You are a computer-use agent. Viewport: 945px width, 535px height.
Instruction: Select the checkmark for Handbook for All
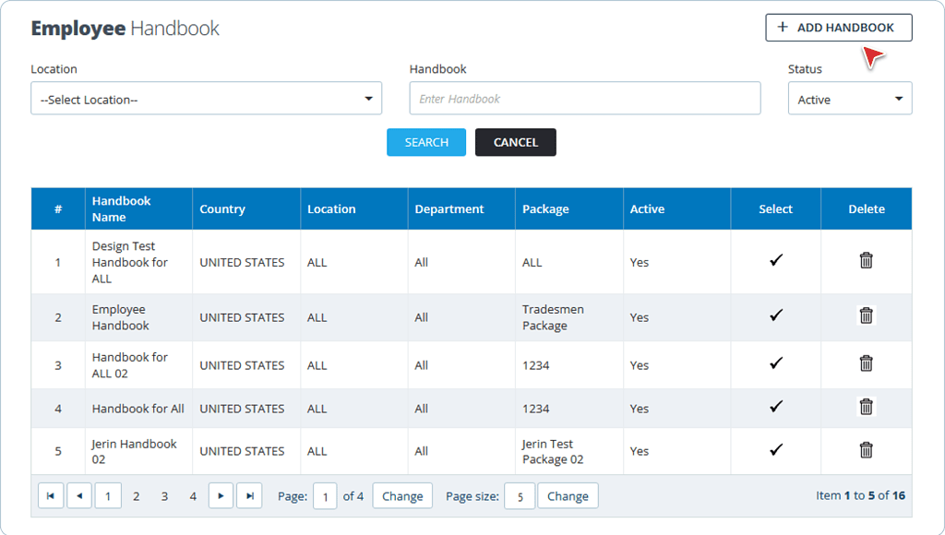point(775,408)
